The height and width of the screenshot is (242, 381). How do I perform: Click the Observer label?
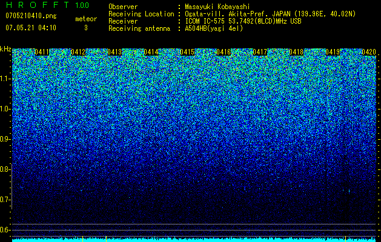(123, 7)
